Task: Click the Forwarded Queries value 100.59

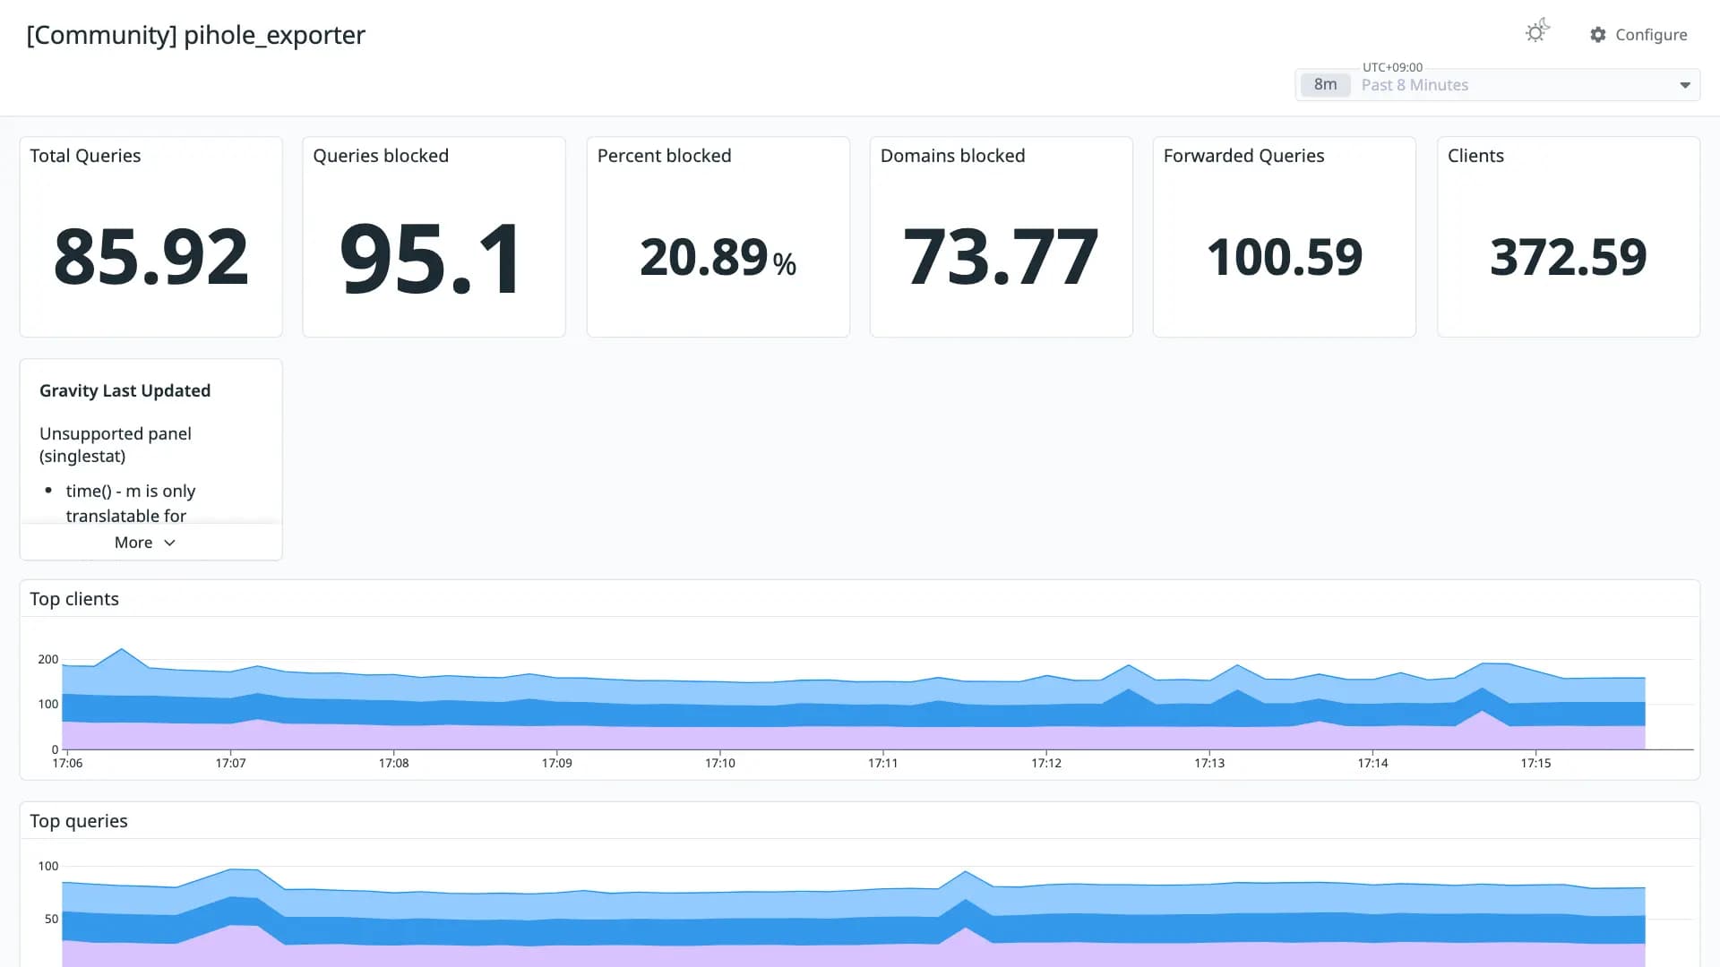Action: [x=1285, y=258]
